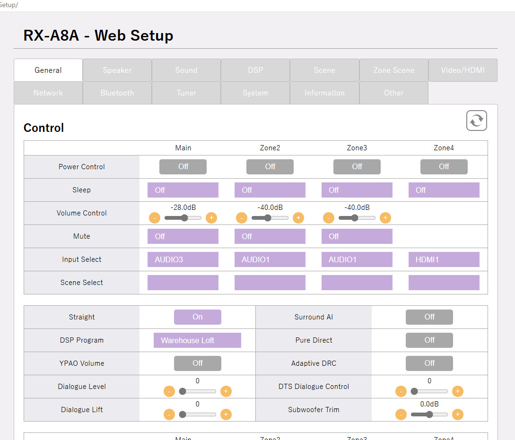Click the Zone2 volume slider
This screenshot has width=515, height=440.
[270, 218]
